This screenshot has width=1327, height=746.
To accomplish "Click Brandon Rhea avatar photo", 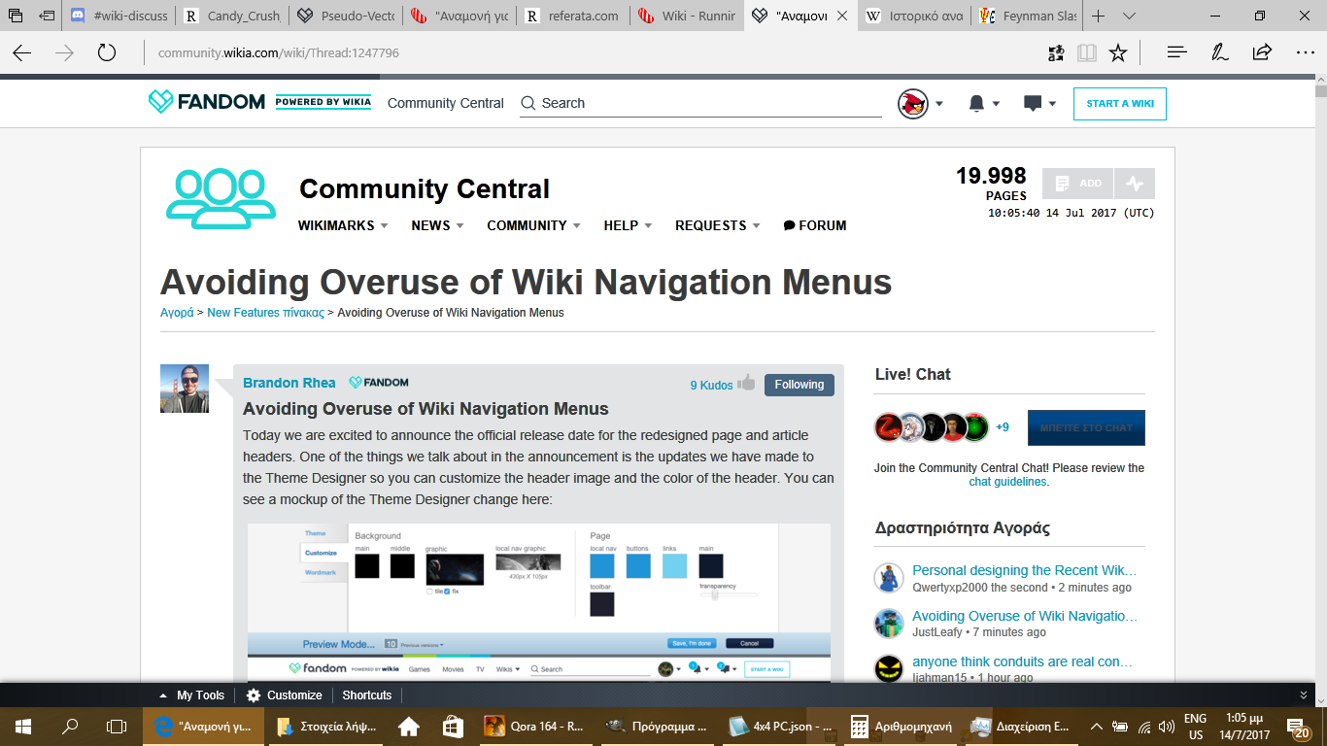I will click(185, 389).
